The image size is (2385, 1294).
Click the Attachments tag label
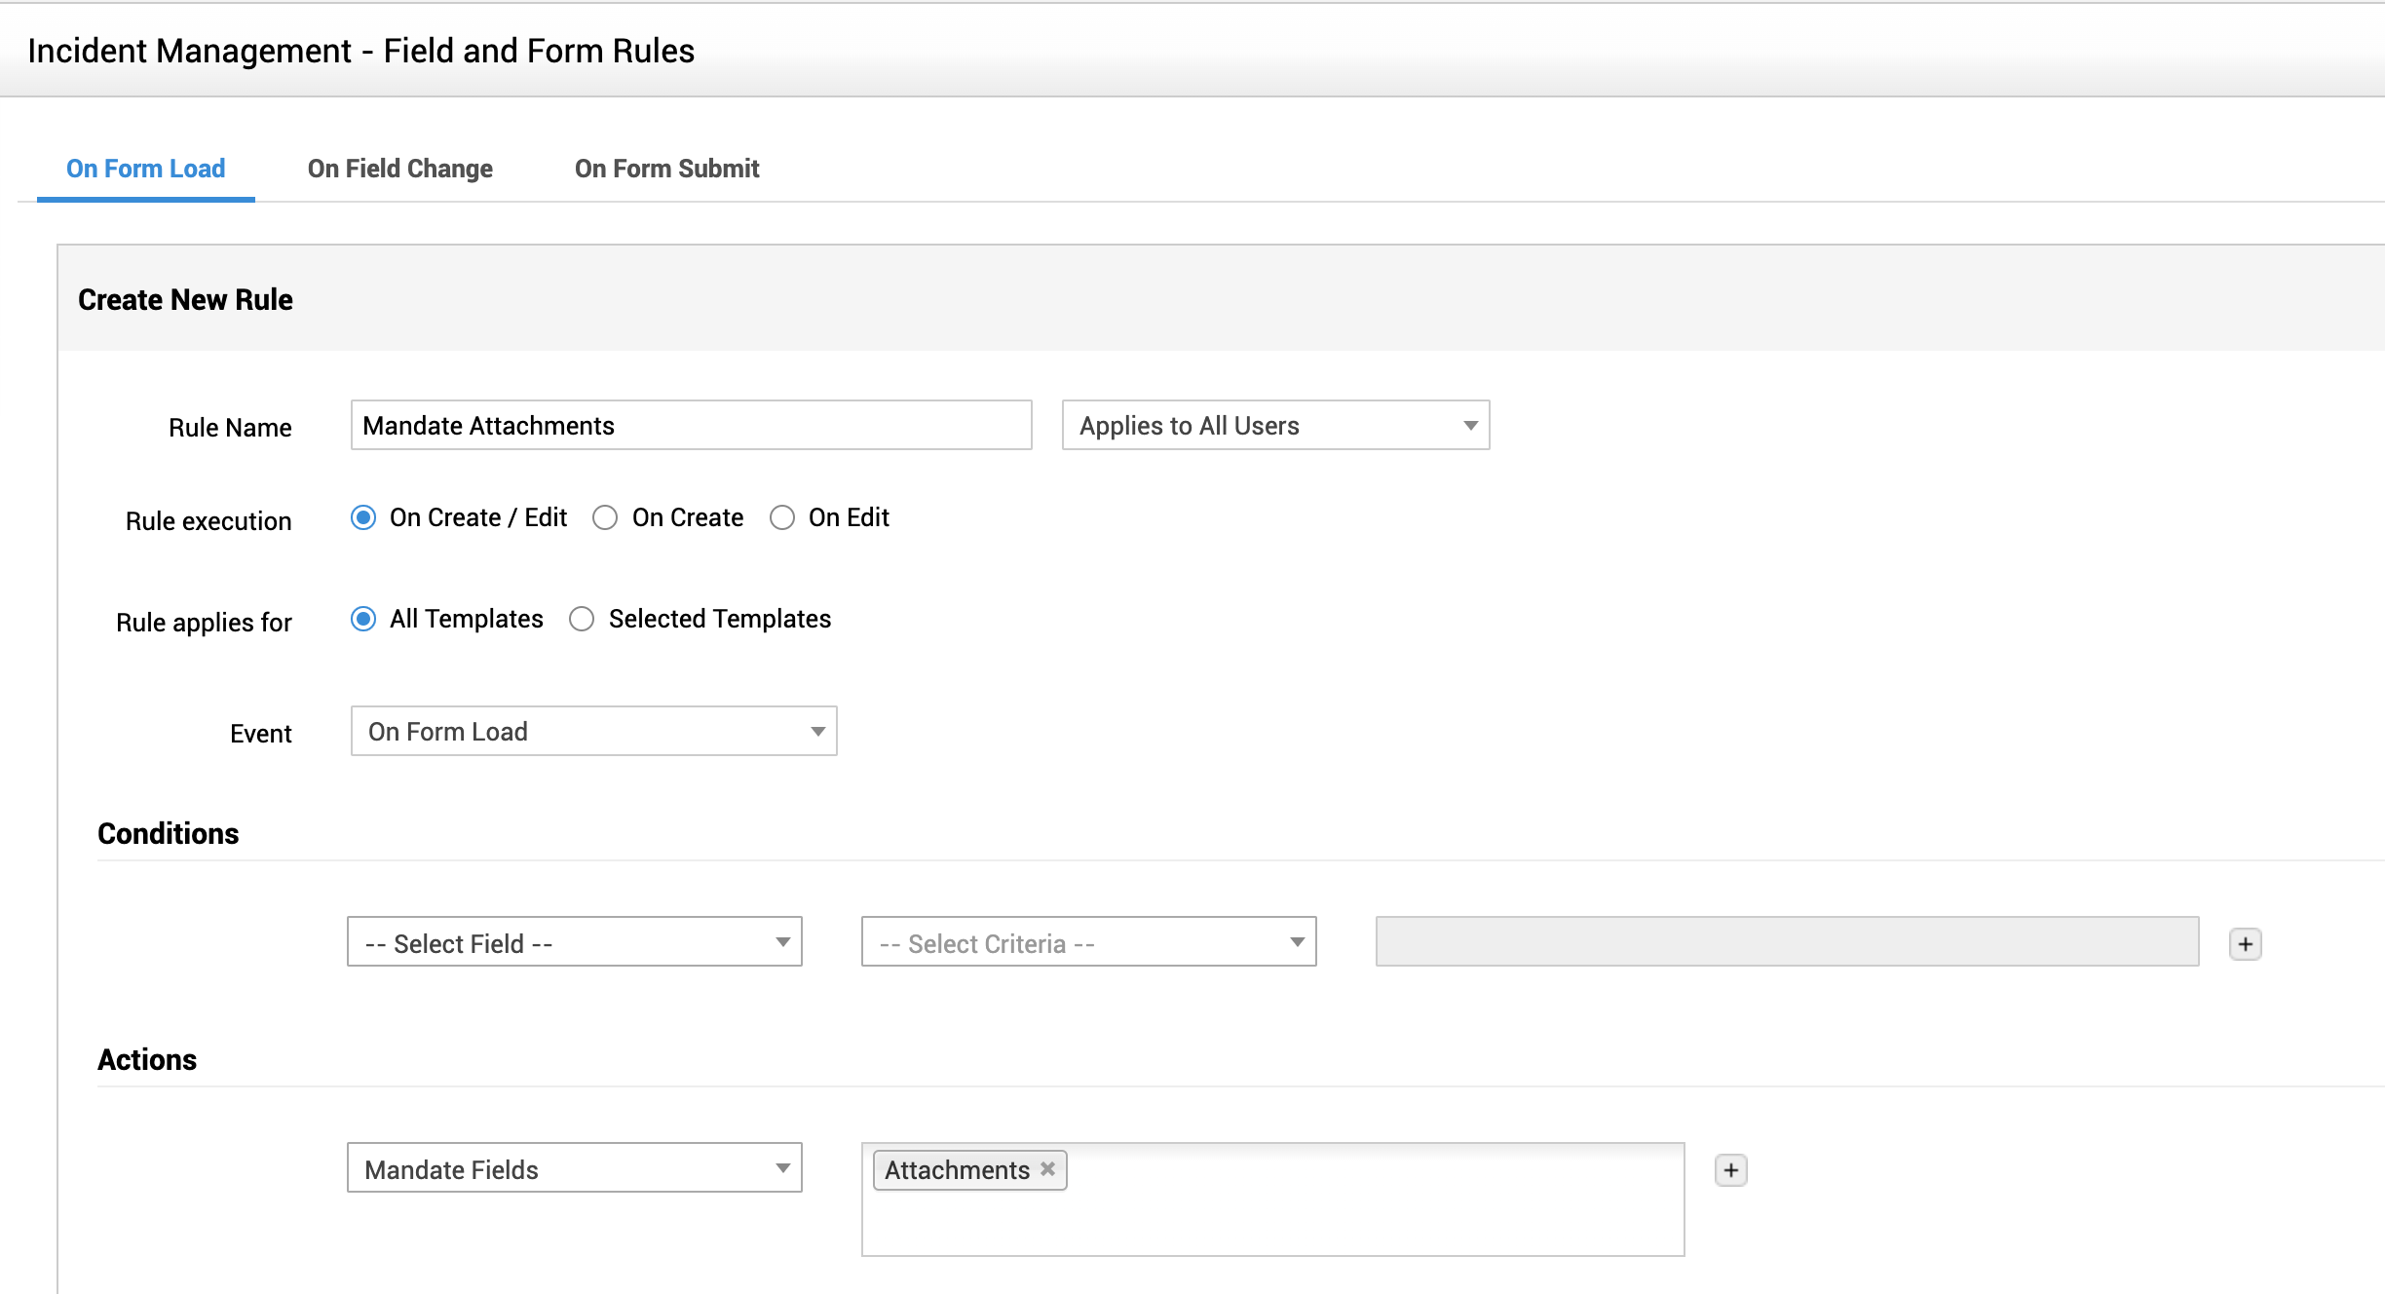957,1169
